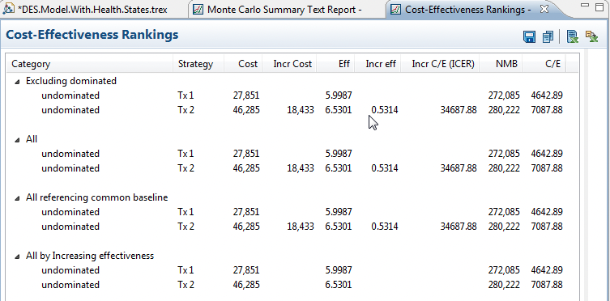Collapse All referencing common baseline group
The width and height of the screenshot is (610, 301).
point(17,198)
